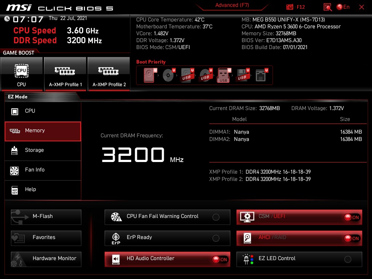Switch the CSM / UEFI toggle
372x279 pixels.
click(299, 217)
